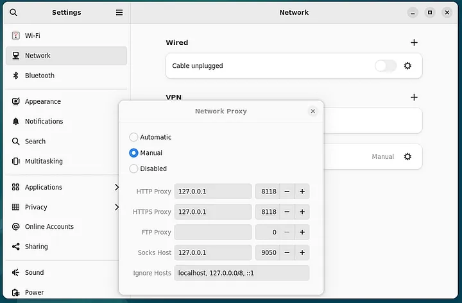462x303 pixels.
Task: Click the Search magnifier icon in sidebar list
Action: pos(15,142)
